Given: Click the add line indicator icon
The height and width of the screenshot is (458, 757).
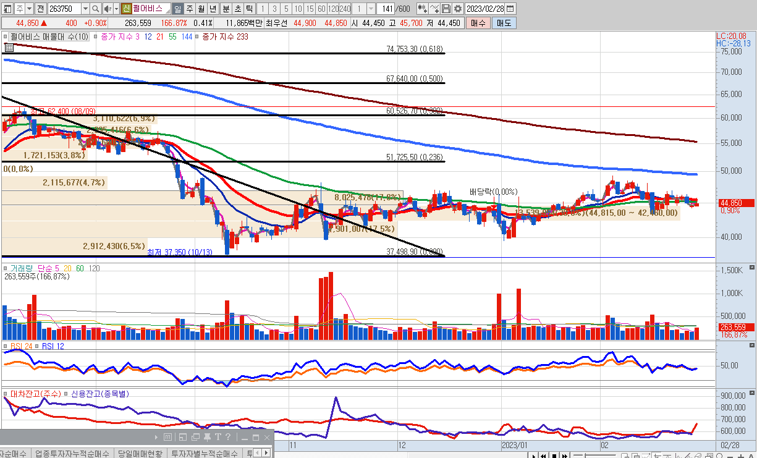Looking at the screenshot, I should click(434, 9).
